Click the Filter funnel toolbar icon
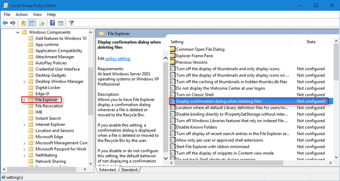The image size is (340, 181). [x=71, y=23]
